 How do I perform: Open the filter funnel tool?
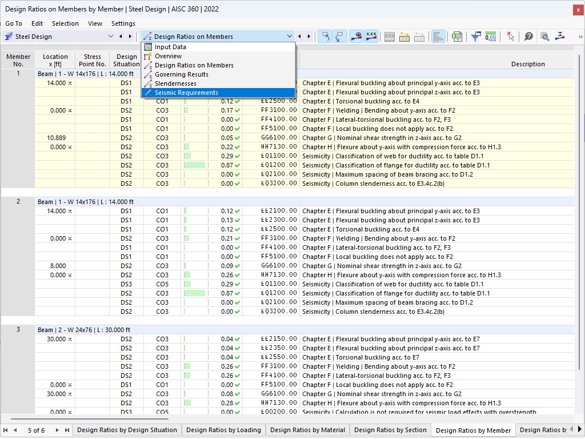click(x=475, y=37)
